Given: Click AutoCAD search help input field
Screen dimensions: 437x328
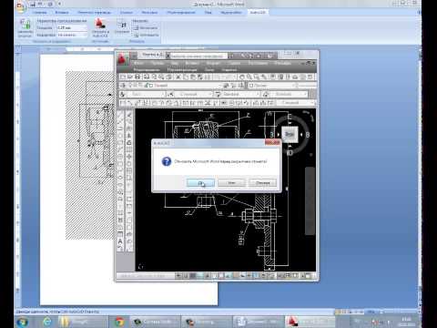Looking at the screenshot, I should tap(198, 56).
